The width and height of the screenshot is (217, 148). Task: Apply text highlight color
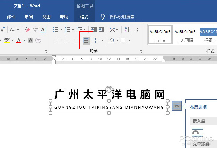point(7,40)
